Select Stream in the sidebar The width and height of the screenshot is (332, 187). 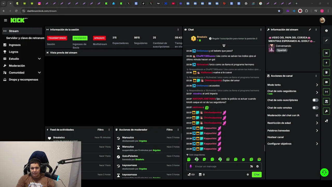[x=22, y=31]
